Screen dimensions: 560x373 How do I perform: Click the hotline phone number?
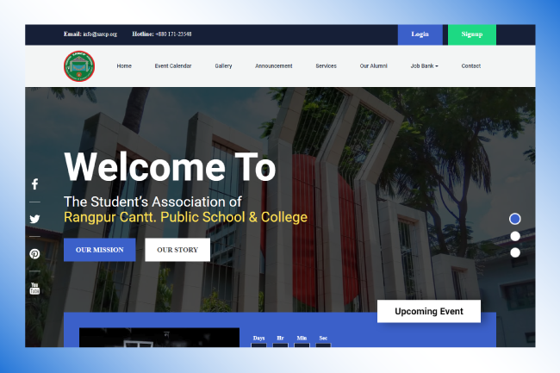coord(173,34)
